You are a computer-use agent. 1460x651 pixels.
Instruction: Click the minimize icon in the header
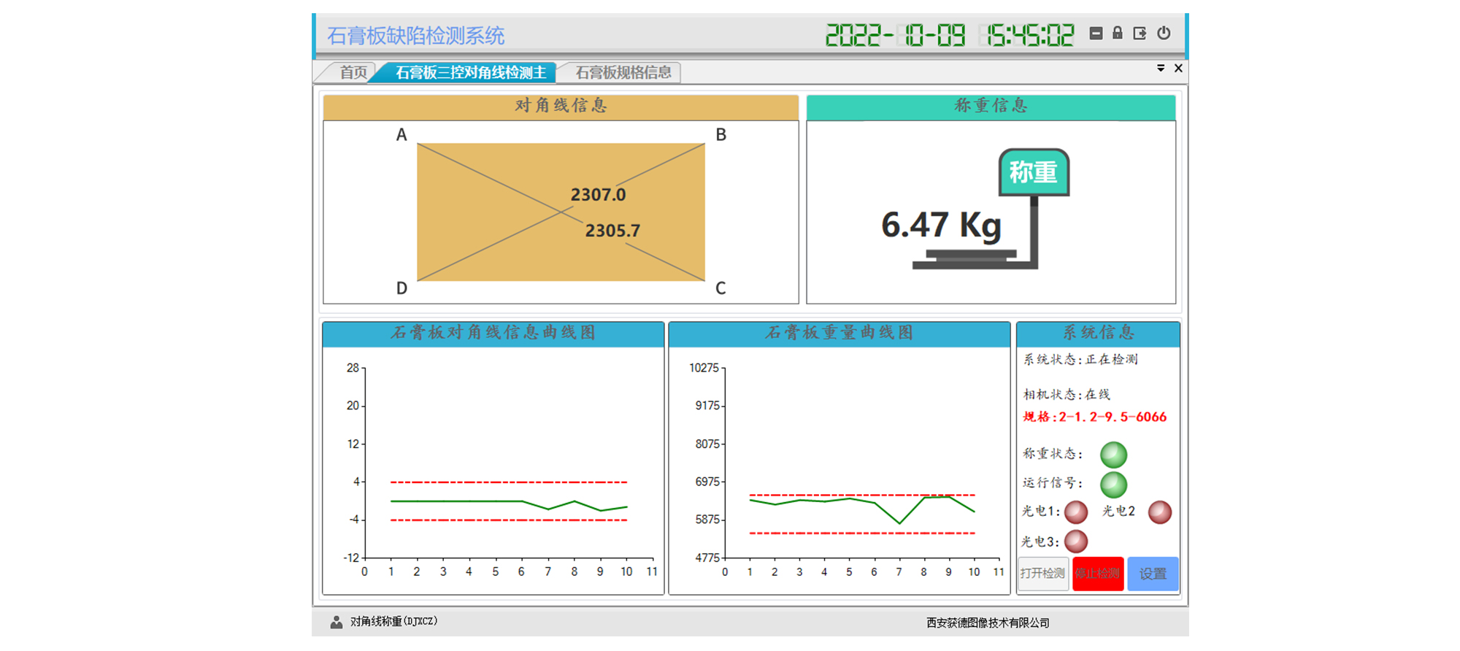[1096, 34]
